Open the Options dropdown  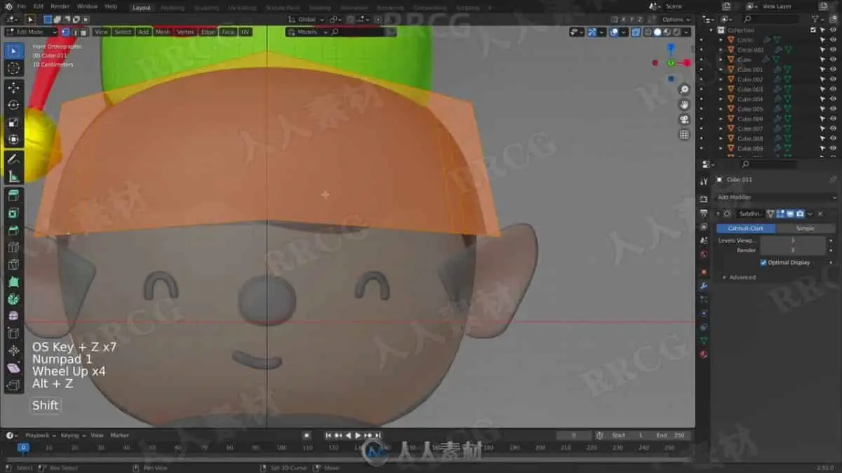pyautogui.click(x=676, y=20)
